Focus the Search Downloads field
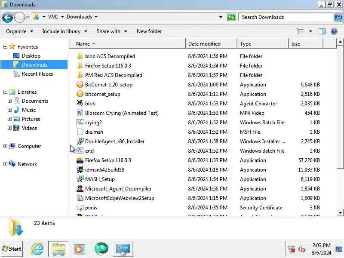The image size is (344, 258). point(286,17)
